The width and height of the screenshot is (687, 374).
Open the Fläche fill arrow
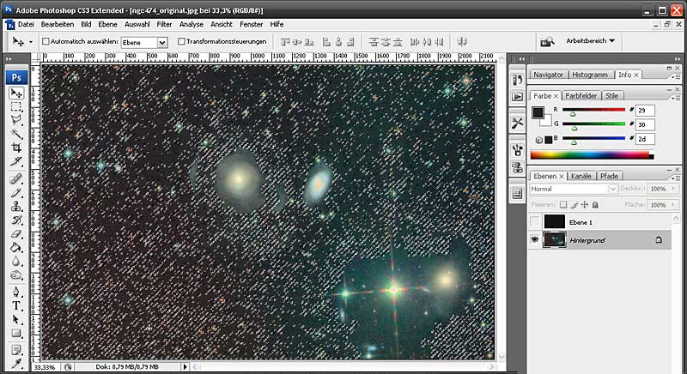point(674,205)
